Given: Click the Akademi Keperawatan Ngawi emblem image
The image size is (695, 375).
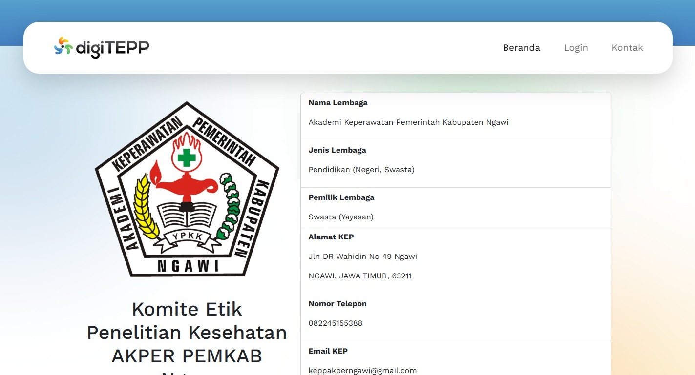Looking at the screenshot, I should tap(187, 189).
